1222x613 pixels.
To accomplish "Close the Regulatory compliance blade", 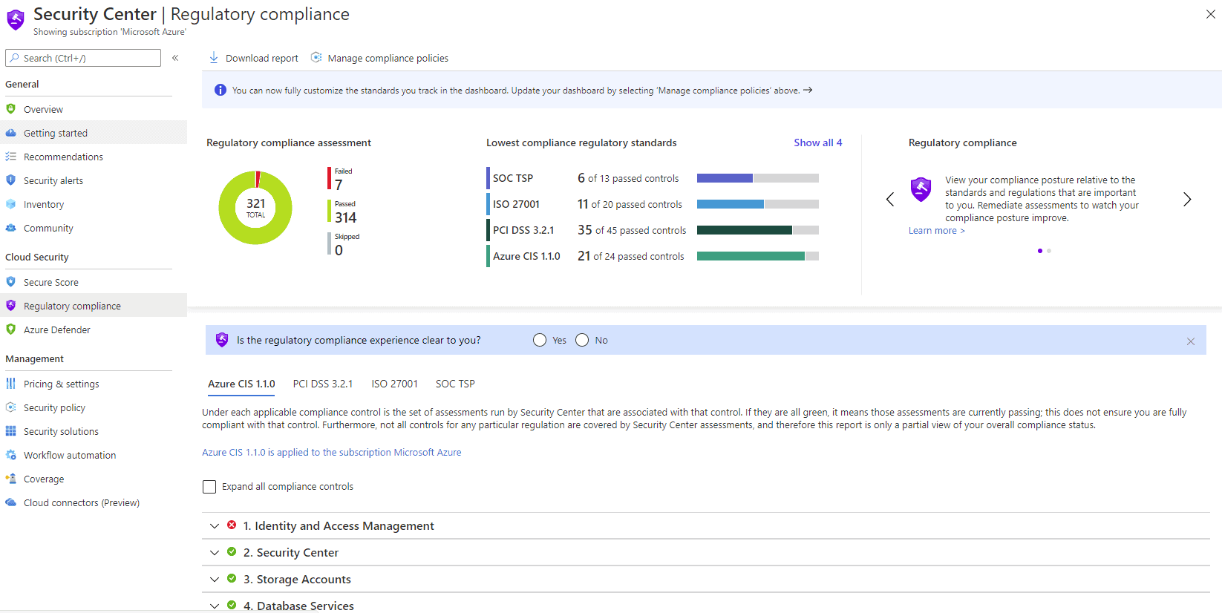I will pyautogui.click(x=1211, y=14).
